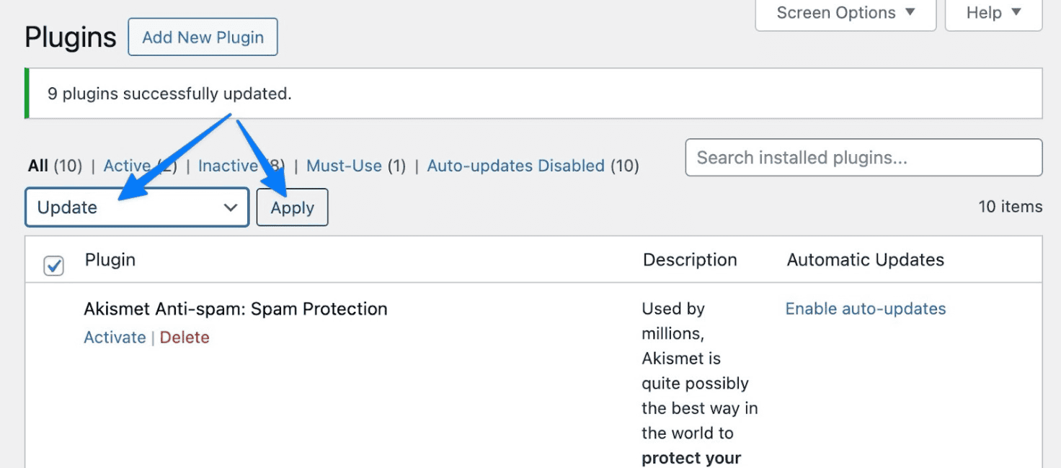
Task: Show Must-Use plugins
Action: coord(344,166)
